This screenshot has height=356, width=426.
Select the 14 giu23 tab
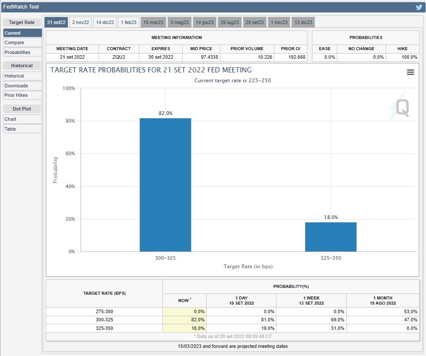[x=204, y=22]
